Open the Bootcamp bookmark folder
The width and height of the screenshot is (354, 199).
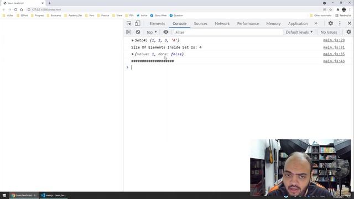pos(54,15)
